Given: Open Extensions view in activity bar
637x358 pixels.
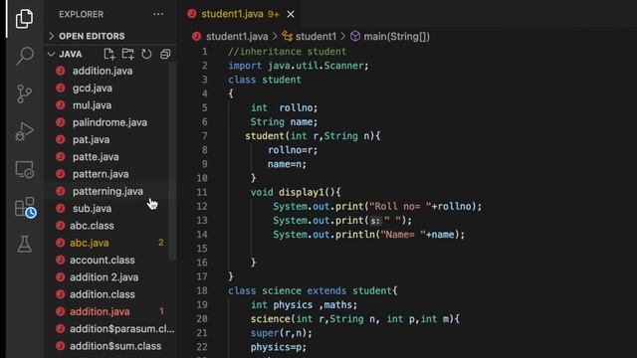Looking at the screenshot, I should pyautogui.click(x=25, y=208).
